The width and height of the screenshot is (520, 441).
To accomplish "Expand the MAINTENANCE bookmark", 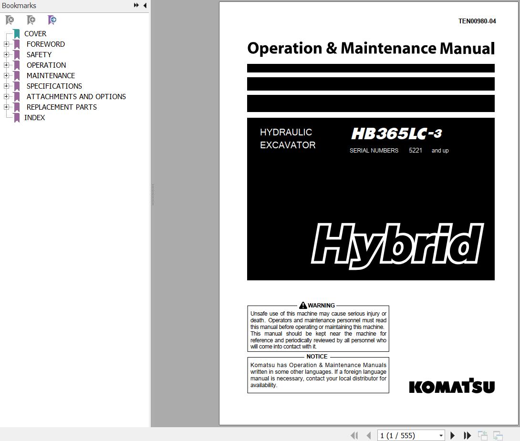I will (x=6, y=75).
